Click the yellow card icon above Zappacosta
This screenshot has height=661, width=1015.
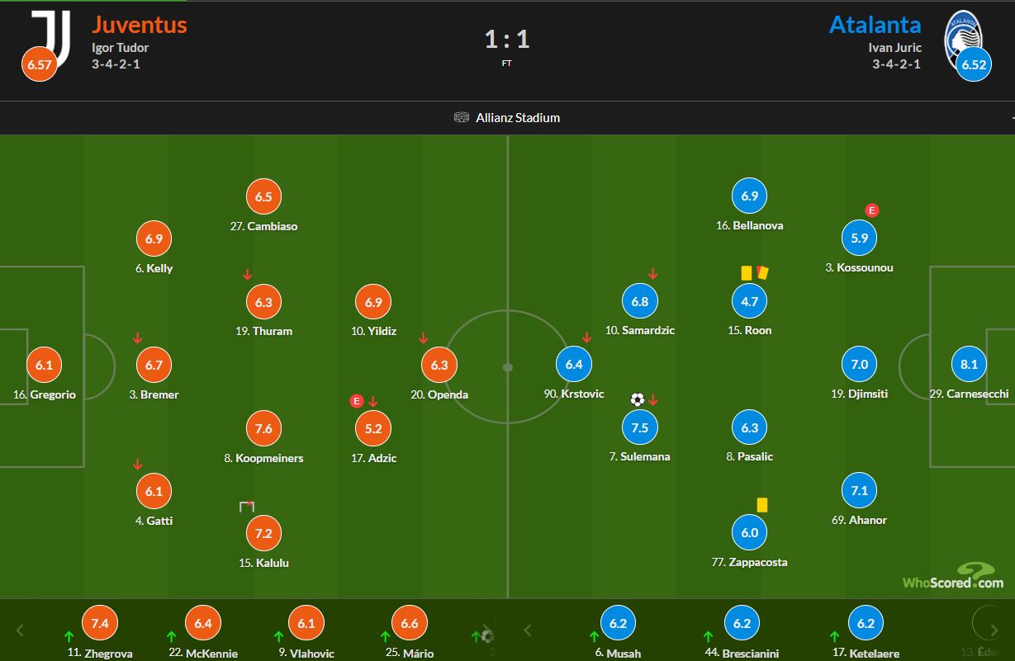click(x=761, y=504)
